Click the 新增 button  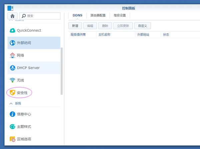[75, 26]
